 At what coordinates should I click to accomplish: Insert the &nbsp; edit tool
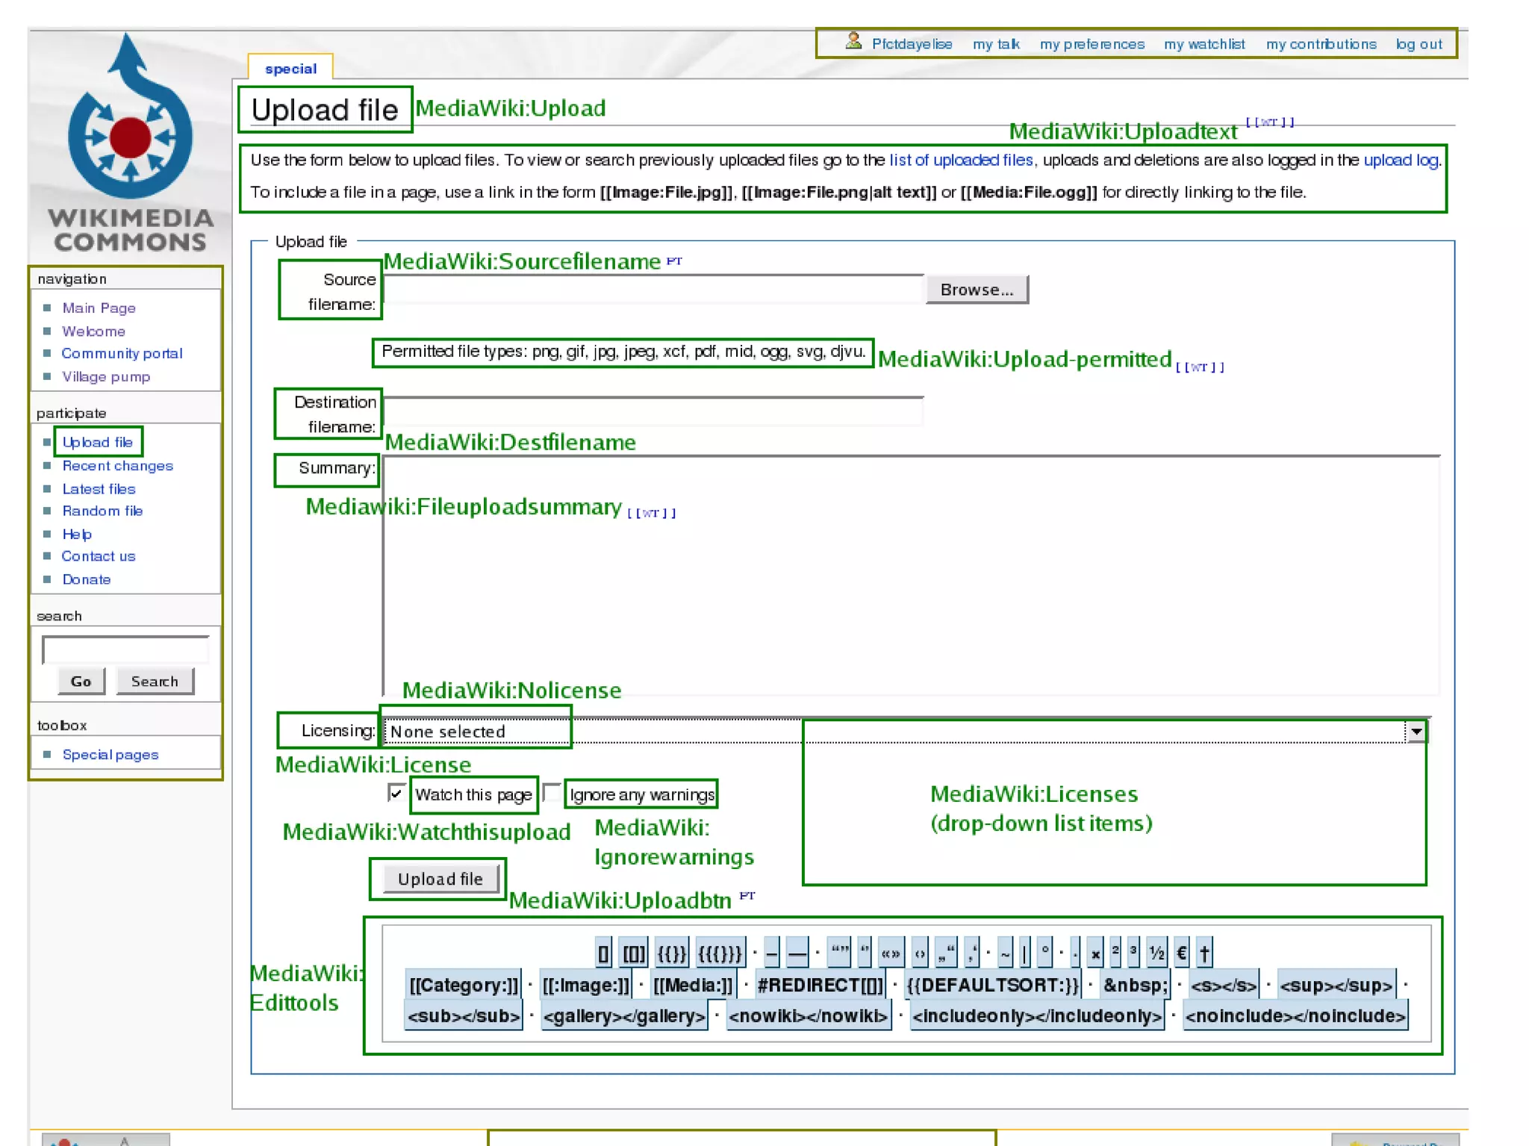pos(1135,985)
